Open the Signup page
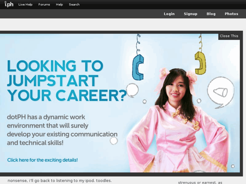 [191, 14]
